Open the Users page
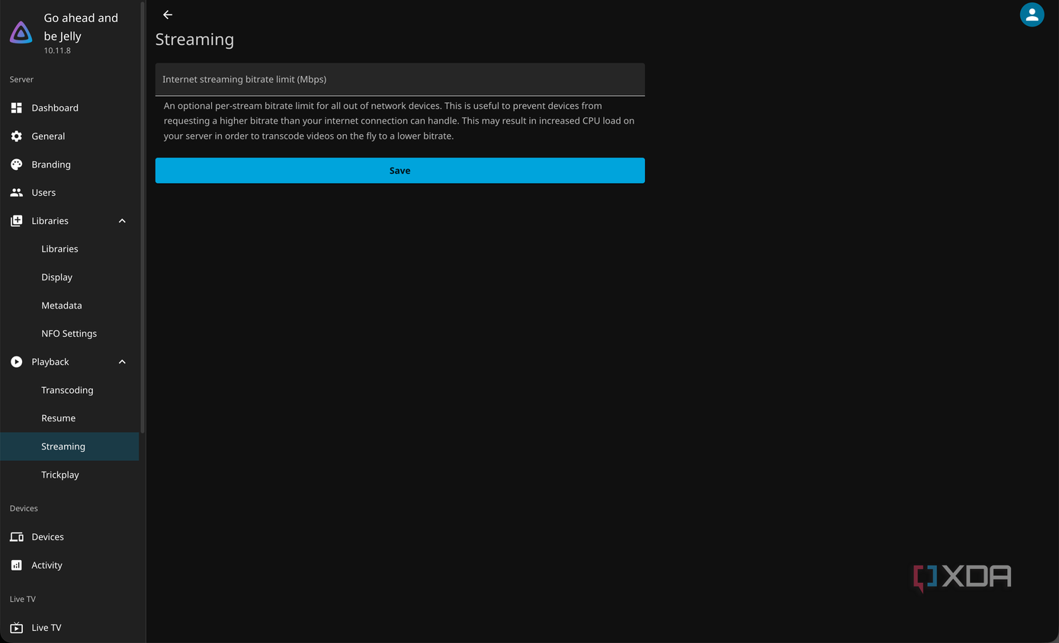 click(69, 192)
